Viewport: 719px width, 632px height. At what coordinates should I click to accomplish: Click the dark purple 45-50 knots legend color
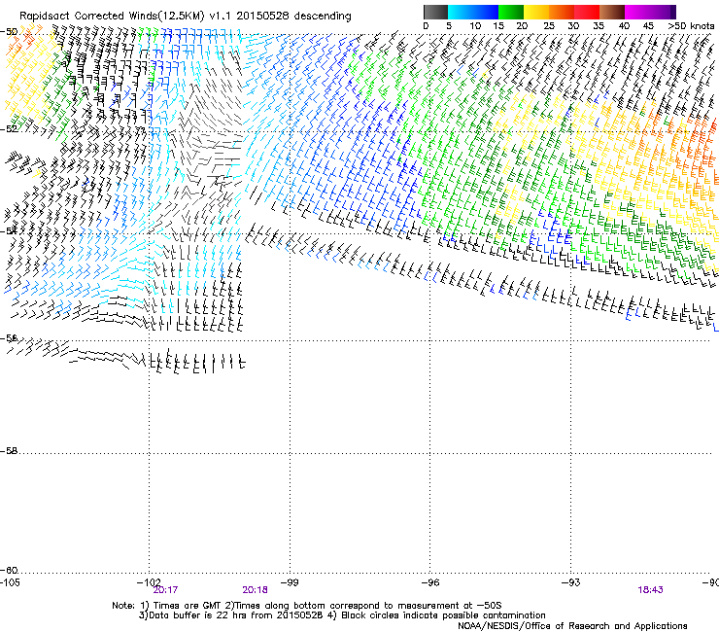[663, 12]
